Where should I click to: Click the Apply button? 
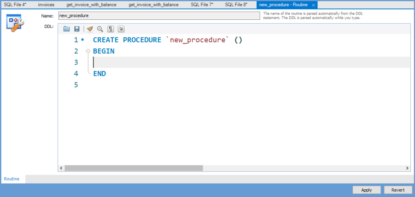[367, 190]
